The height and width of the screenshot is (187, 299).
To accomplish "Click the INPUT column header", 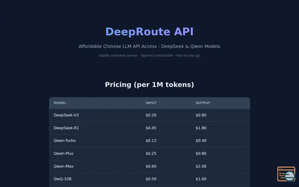I will pos(151,103).
